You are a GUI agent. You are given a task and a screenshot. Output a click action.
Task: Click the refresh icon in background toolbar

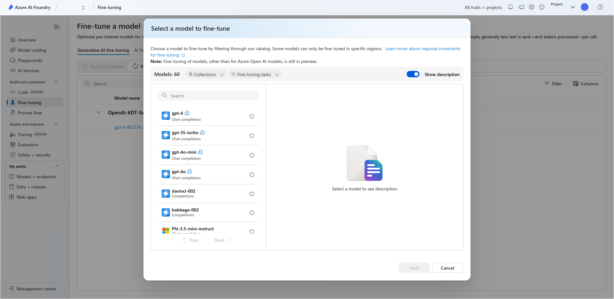pos(135,66)
